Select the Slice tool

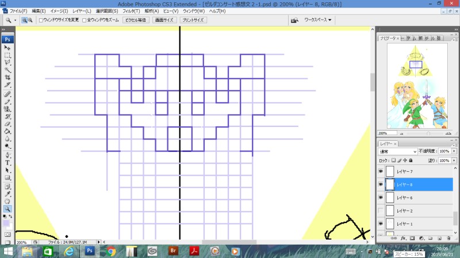[x=7, y=84]
